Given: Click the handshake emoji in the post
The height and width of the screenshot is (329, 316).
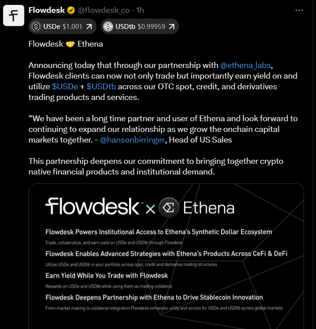Looking at the screenshot, I should point(70,44).
